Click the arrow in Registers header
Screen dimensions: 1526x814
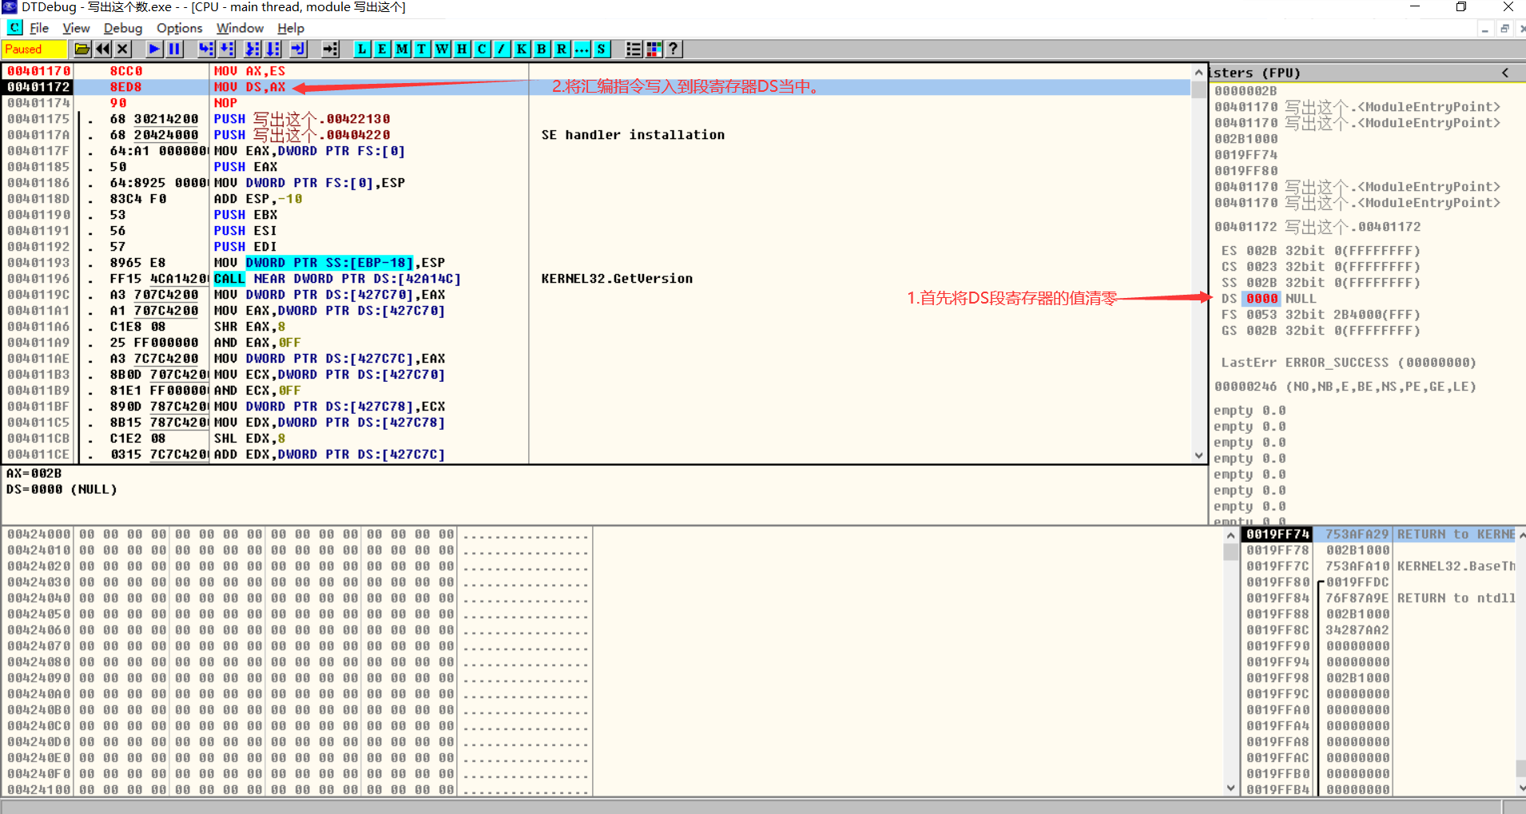point(1505,73)
